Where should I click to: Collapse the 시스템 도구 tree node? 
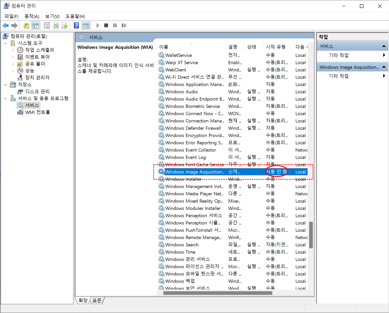click(x=6, y=43)
